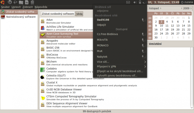Click the Clustal X package icon
The height and width of the screenshot is (113, 194).
coord(43,84)
